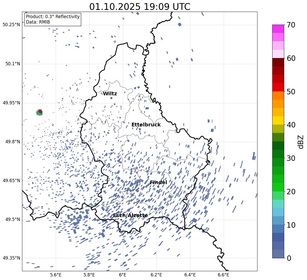Click the Esch/Alzette city label
307x280 pixels.
pos(130,216)
